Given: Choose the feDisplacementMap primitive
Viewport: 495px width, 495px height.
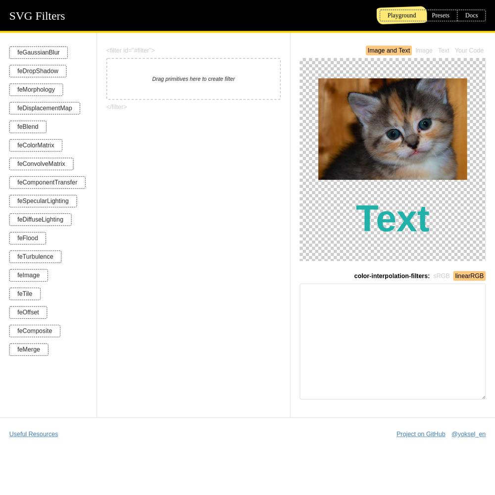Looking at the screenshot, I should point(45,108).
